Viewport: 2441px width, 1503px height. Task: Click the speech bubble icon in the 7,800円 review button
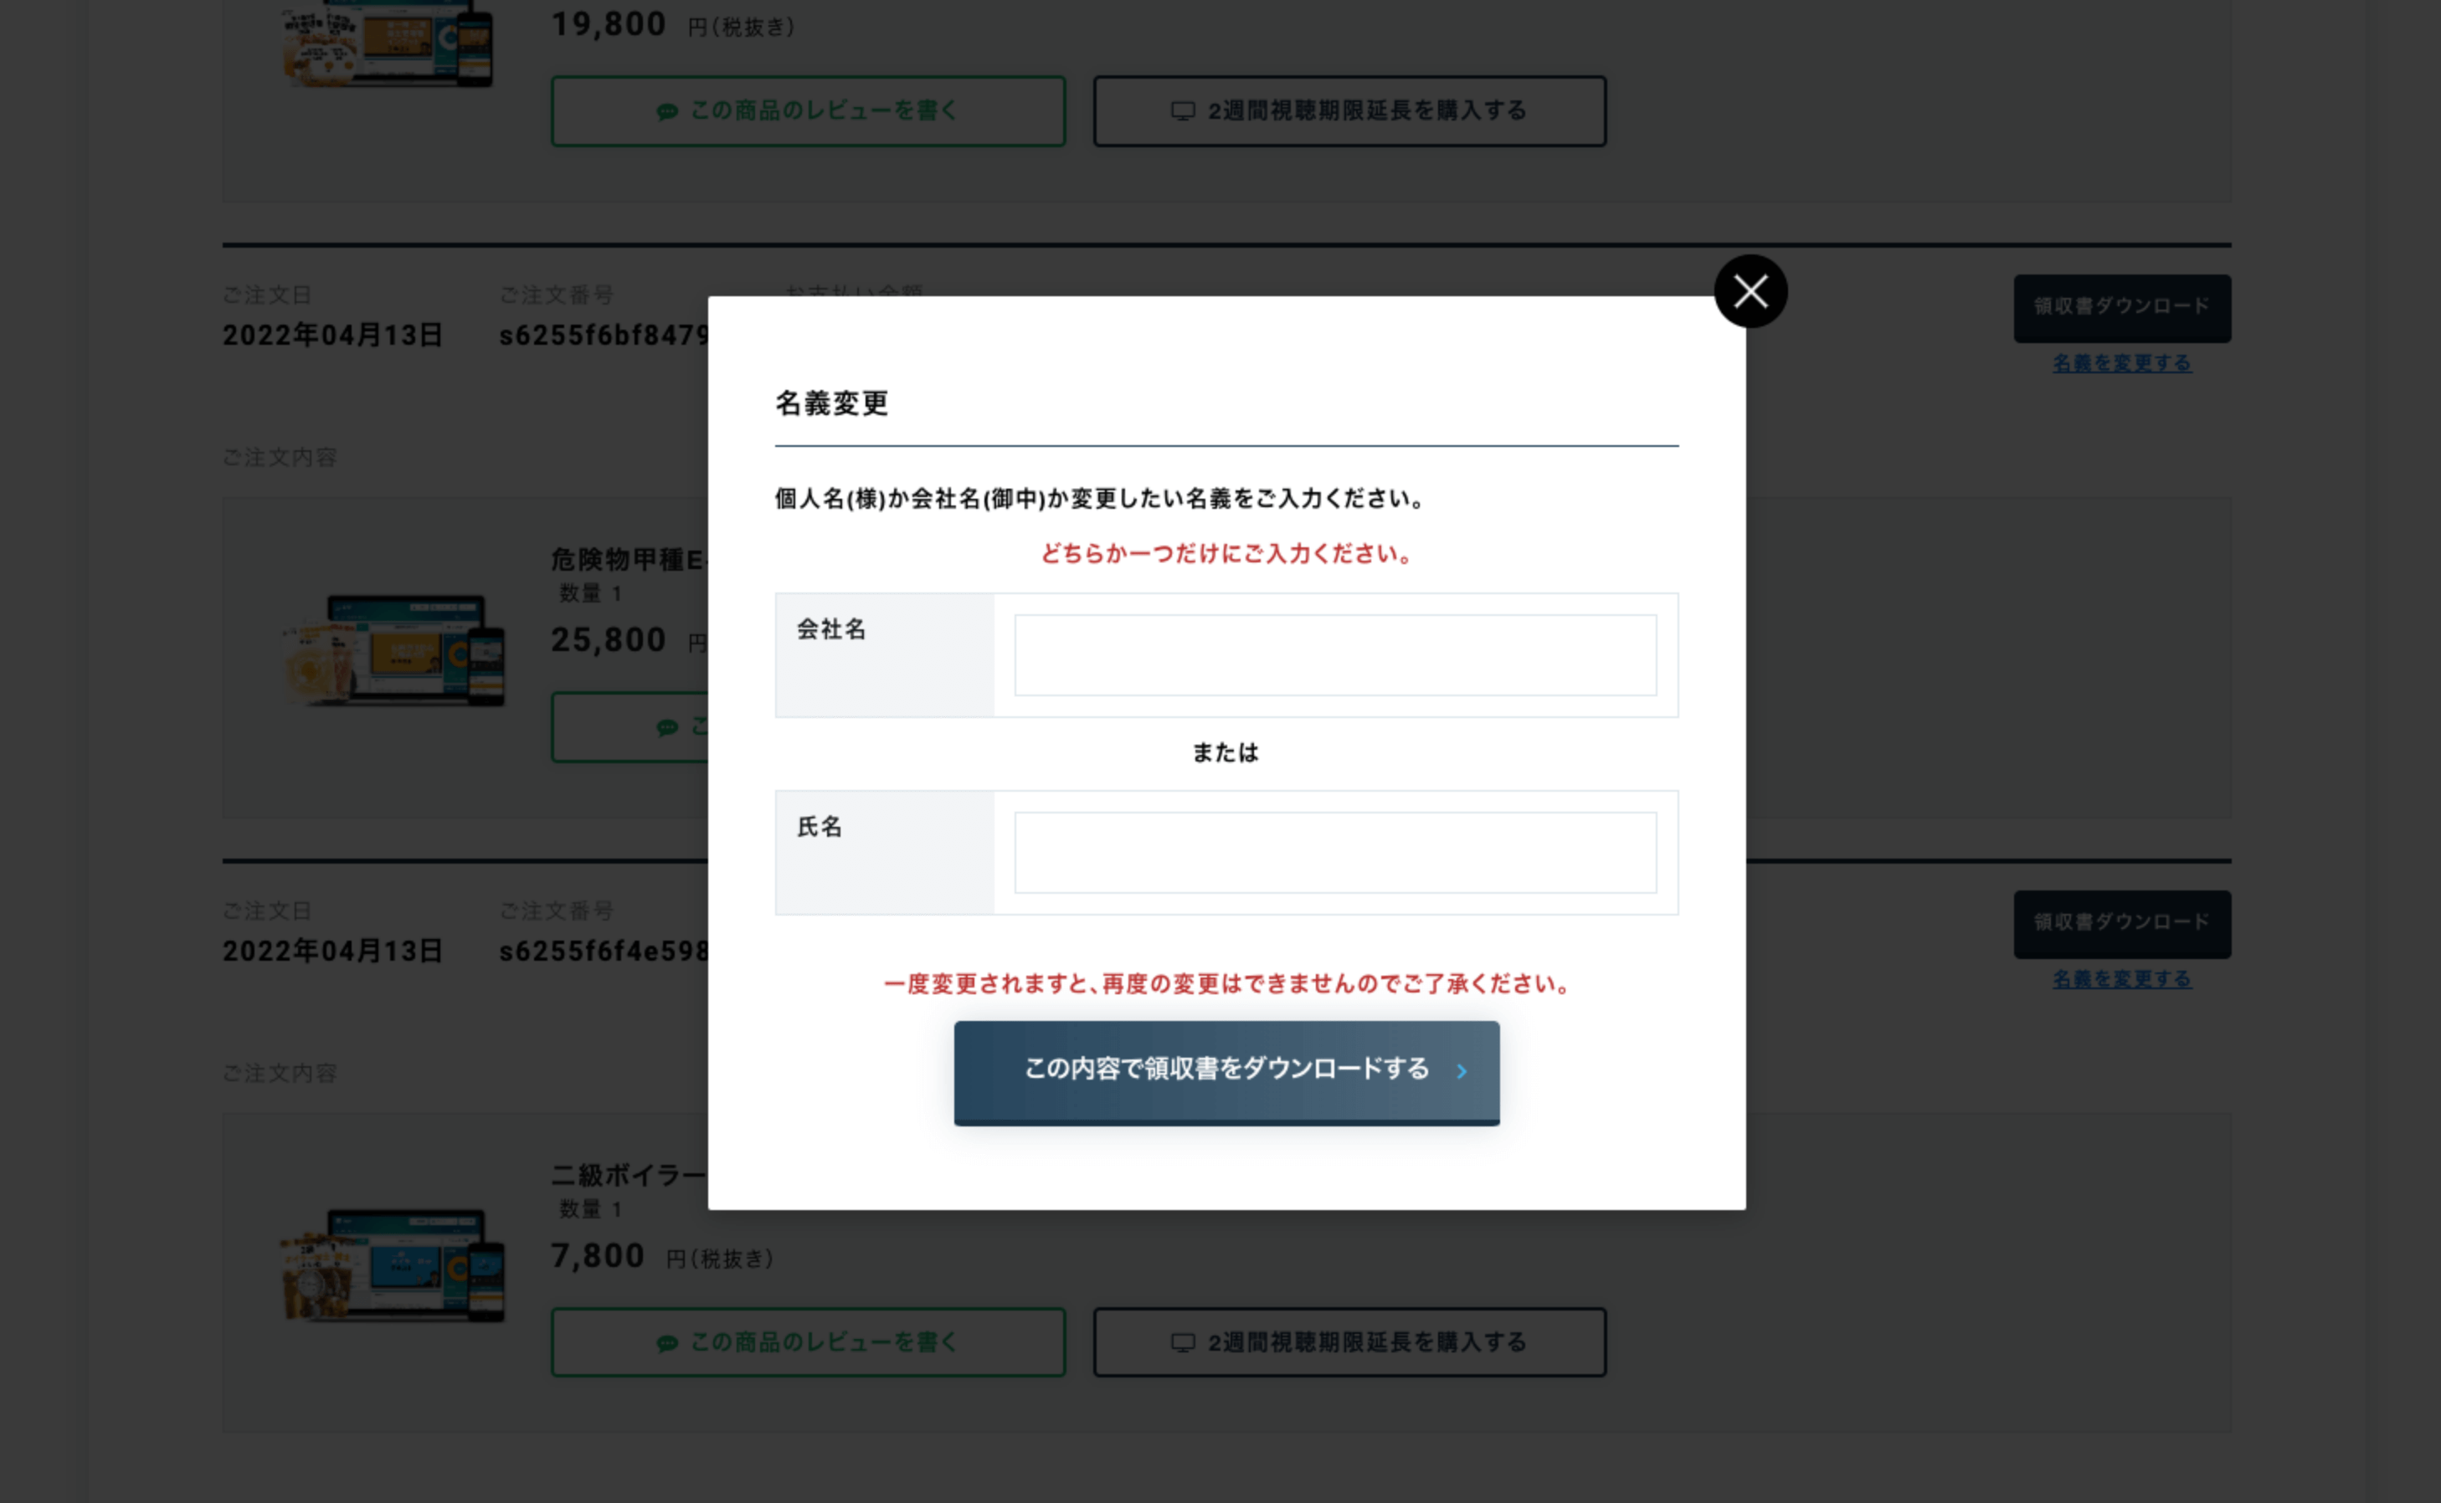666,1343
